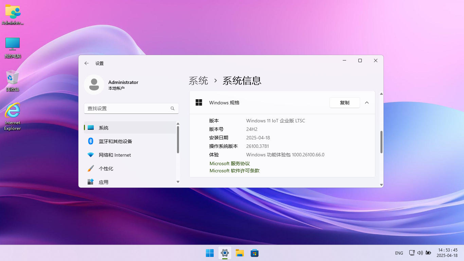This screenshot has width=464, height=261.
Task: Click the 安装日期 label
Action: [219, 138]
